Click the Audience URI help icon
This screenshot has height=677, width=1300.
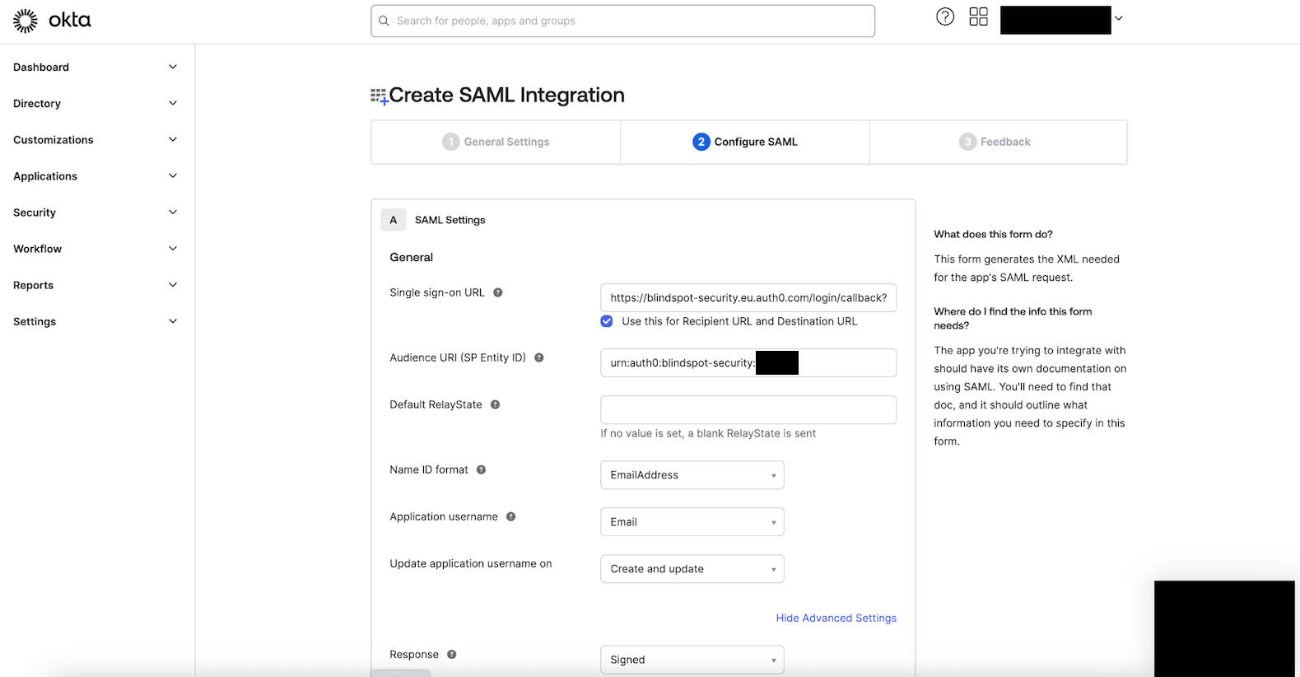coord(539,357)
